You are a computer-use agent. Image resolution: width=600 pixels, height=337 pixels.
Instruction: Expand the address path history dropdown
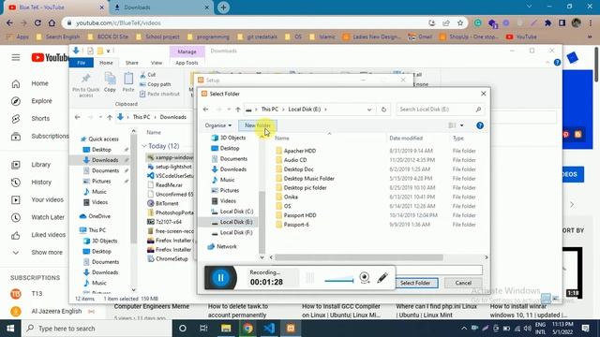pos(369,110)
